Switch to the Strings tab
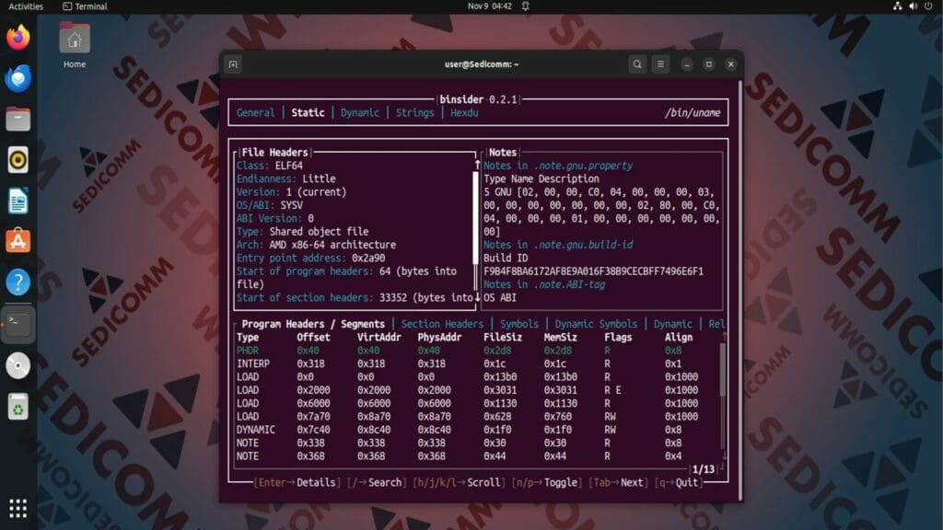The width and height of the screenshot is (943, 530). point(414,112)
